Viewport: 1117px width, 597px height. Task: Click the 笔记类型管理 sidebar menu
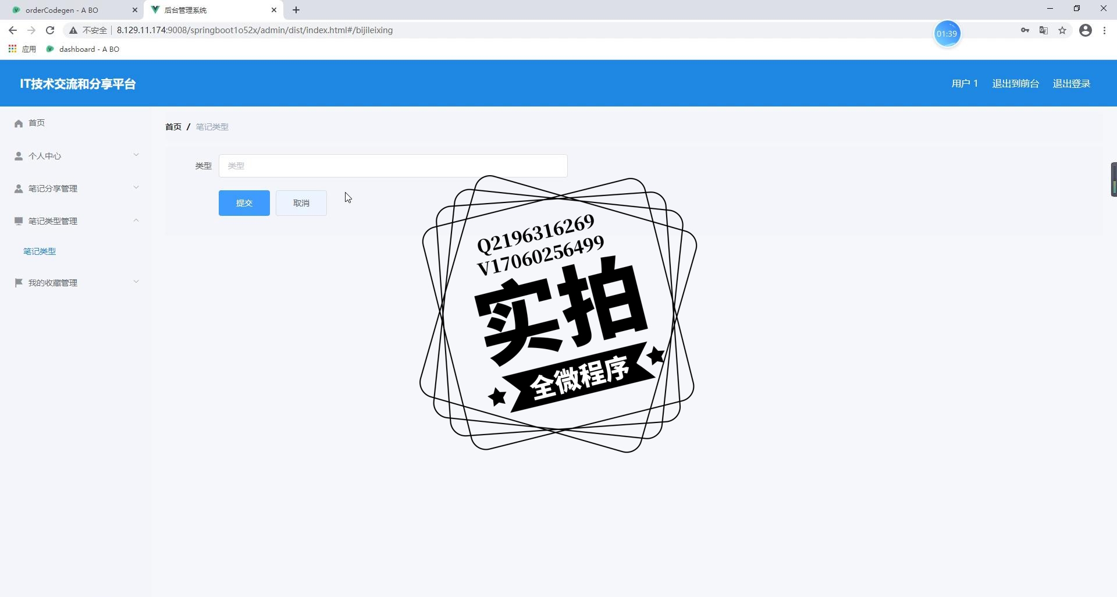tap(76, 221)
